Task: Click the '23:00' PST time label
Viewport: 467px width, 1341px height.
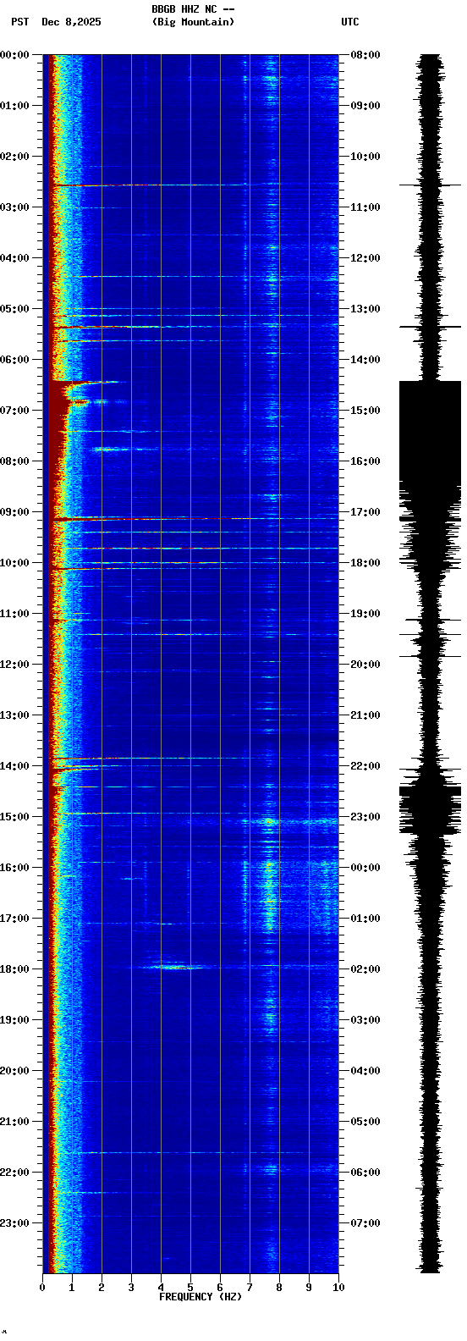Action: pos(14,1223)
